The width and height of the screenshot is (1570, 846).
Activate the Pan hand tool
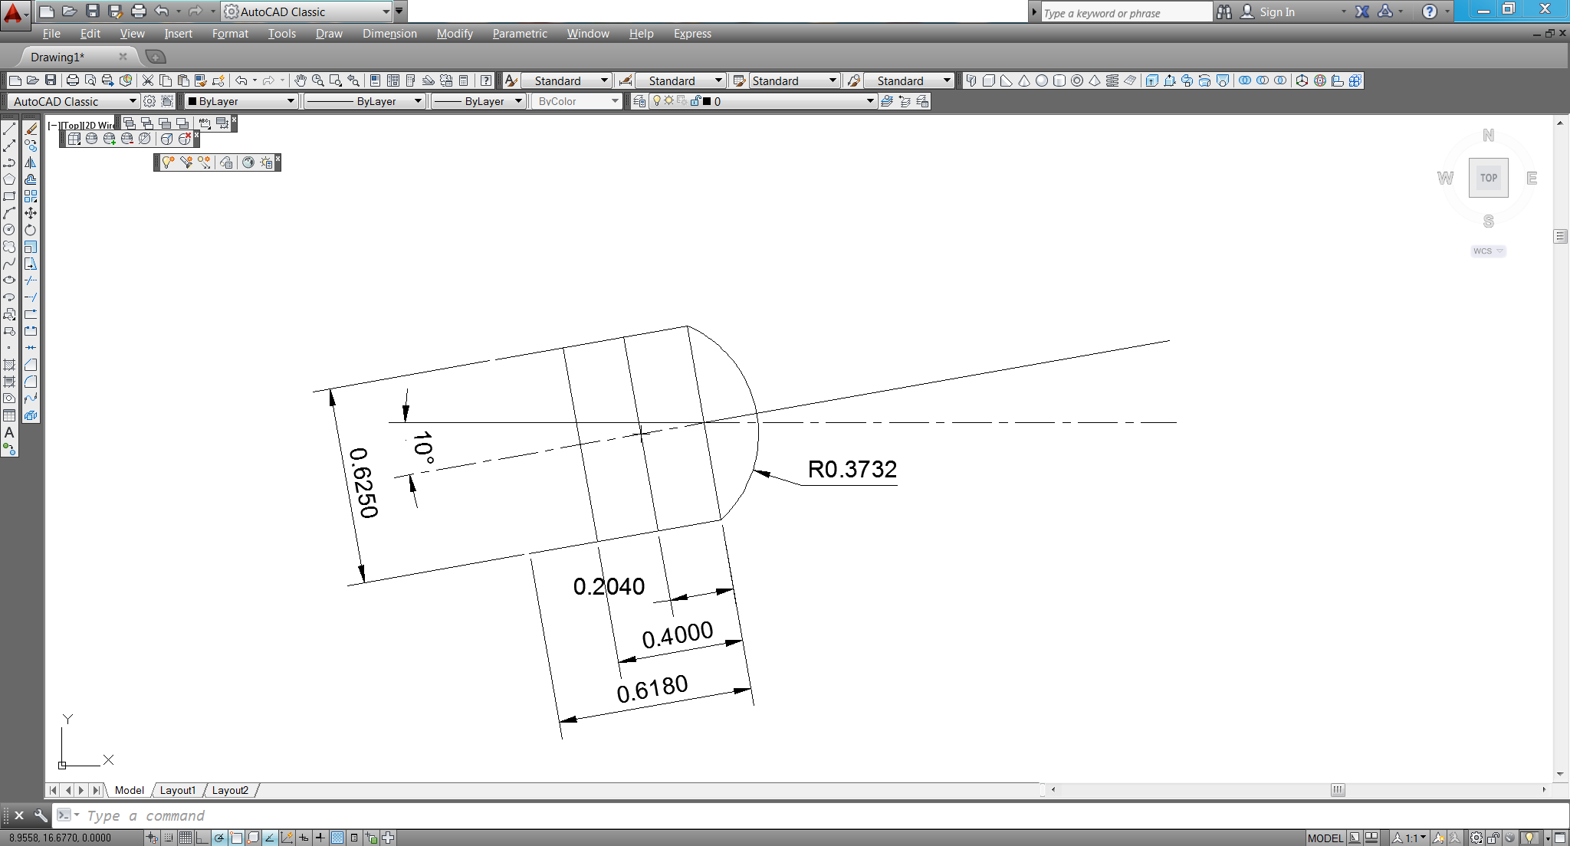pyautogui.click(x=301, y=80)
